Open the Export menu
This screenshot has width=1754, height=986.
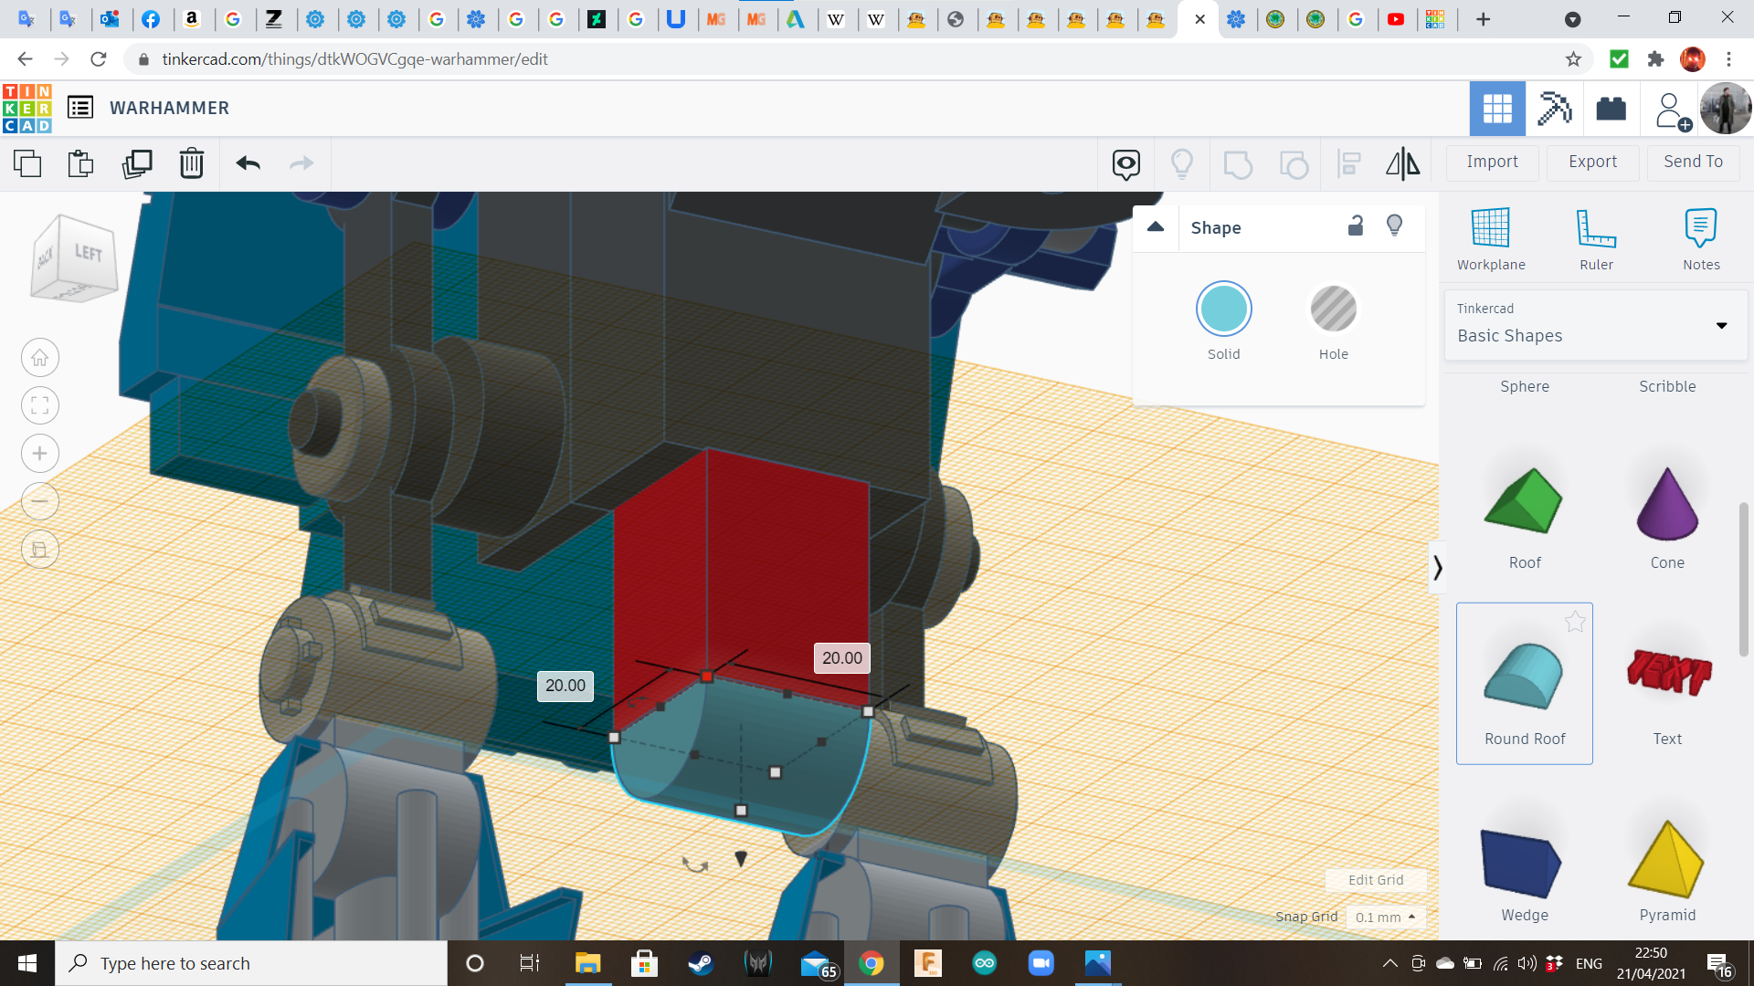[1592, 162]
